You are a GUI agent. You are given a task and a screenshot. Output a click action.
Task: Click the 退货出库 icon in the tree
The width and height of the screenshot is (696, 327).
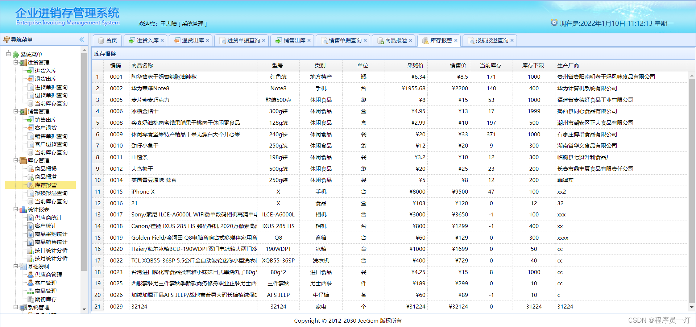coord(30,79)
